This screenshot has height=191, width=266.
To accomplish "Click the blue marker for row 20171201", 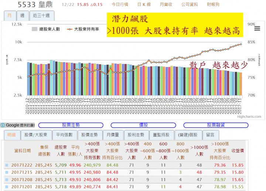I will [6, 186].
